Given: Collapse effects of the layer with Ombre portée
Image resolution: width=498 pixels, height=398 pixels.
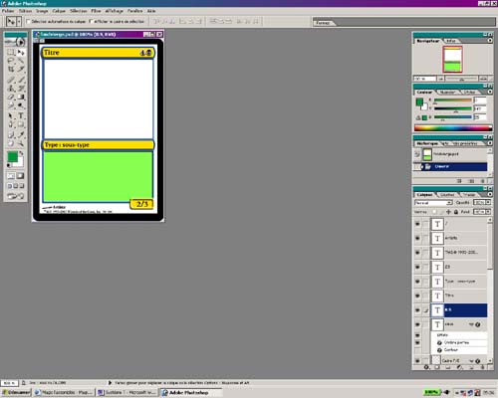Looking at the screenshot, I should 471,324.
